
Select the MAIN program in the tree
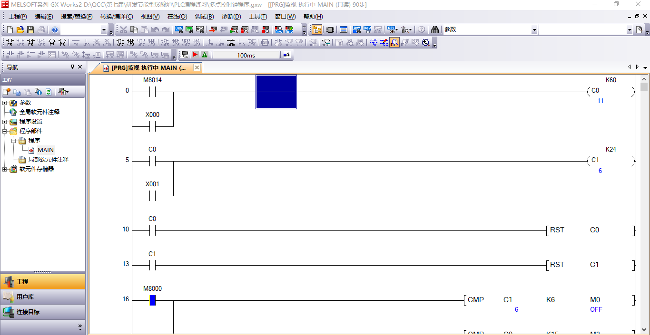(x=45, y=150)
